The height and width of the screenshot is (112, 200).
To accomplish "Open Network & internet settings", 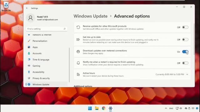I will pyautogui.click(x=47, y=35).
